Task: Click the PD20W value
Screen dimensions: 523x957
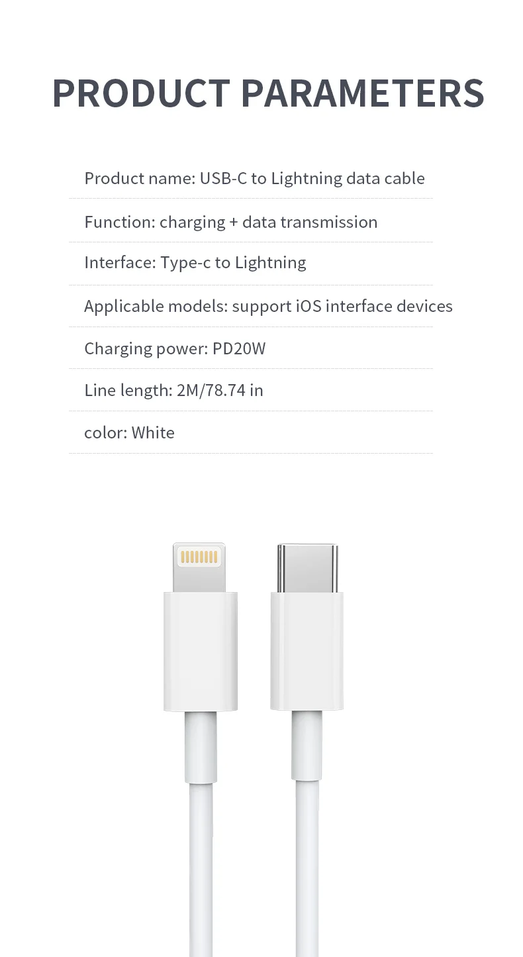Action: click(239, 348)
